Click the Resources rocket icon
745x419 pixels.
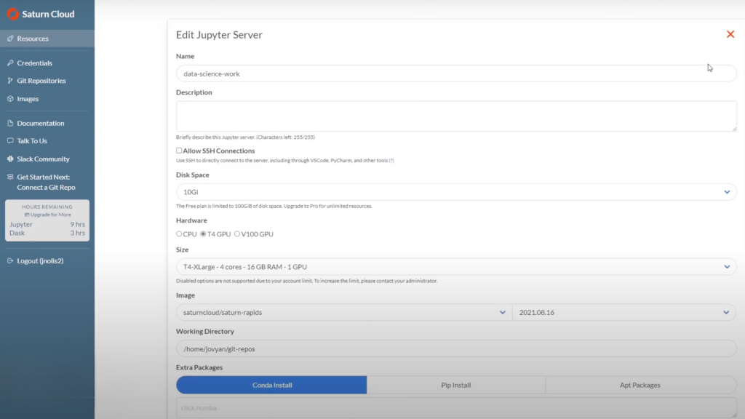(10, 39)
